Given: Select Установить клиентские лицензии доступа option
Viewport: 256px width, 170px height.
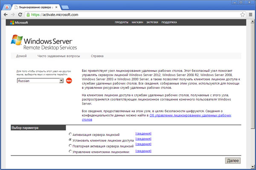Looking at the screenshot, I should (70, 140).
